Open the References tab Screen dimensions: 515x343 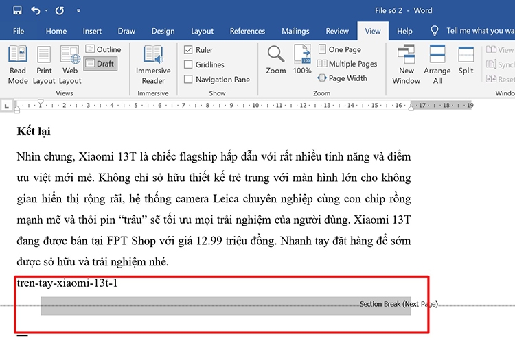point(247,31)
